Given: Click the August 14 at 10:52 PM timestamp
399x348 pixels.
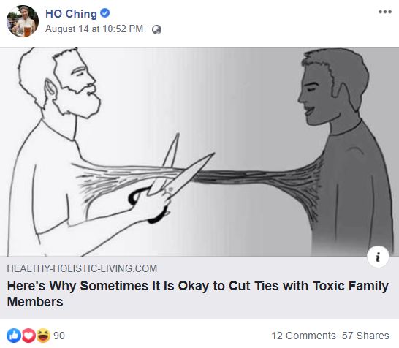Looking at the screenshot, I should (x=94, y=29).
